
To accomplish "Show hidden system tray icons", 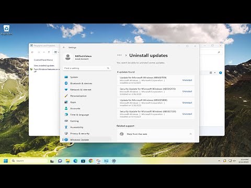I will [219, 161].
